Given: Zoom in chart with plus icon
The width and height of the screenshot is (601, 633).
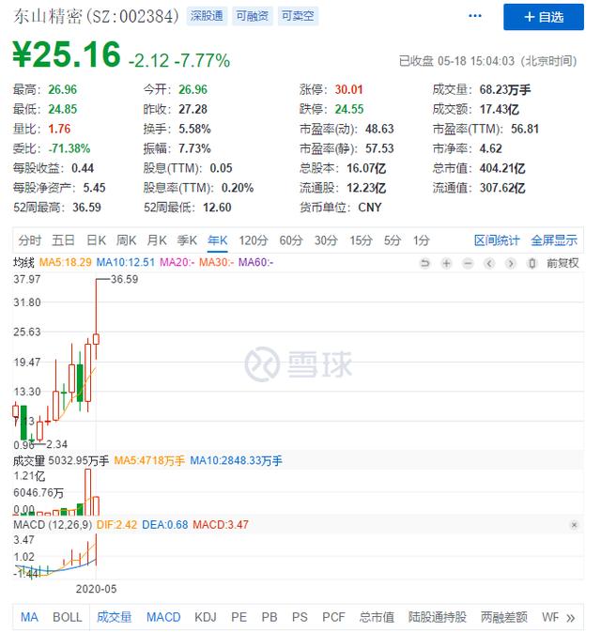Looking at the screenshot, I should point(446,264).
